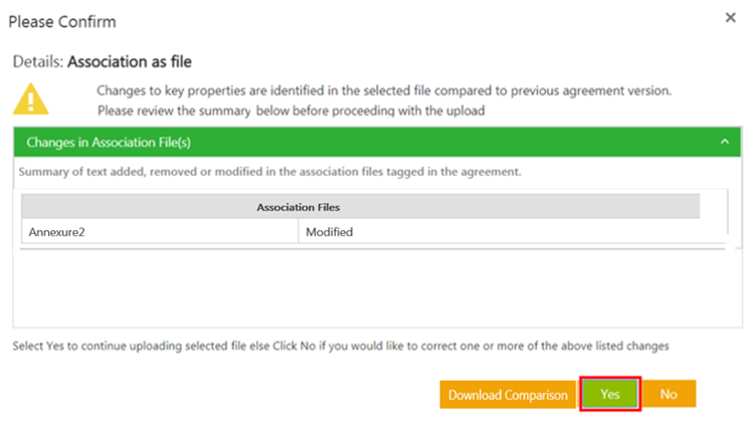
Task: Click the Details: label
Action: (x=38, y=62)
